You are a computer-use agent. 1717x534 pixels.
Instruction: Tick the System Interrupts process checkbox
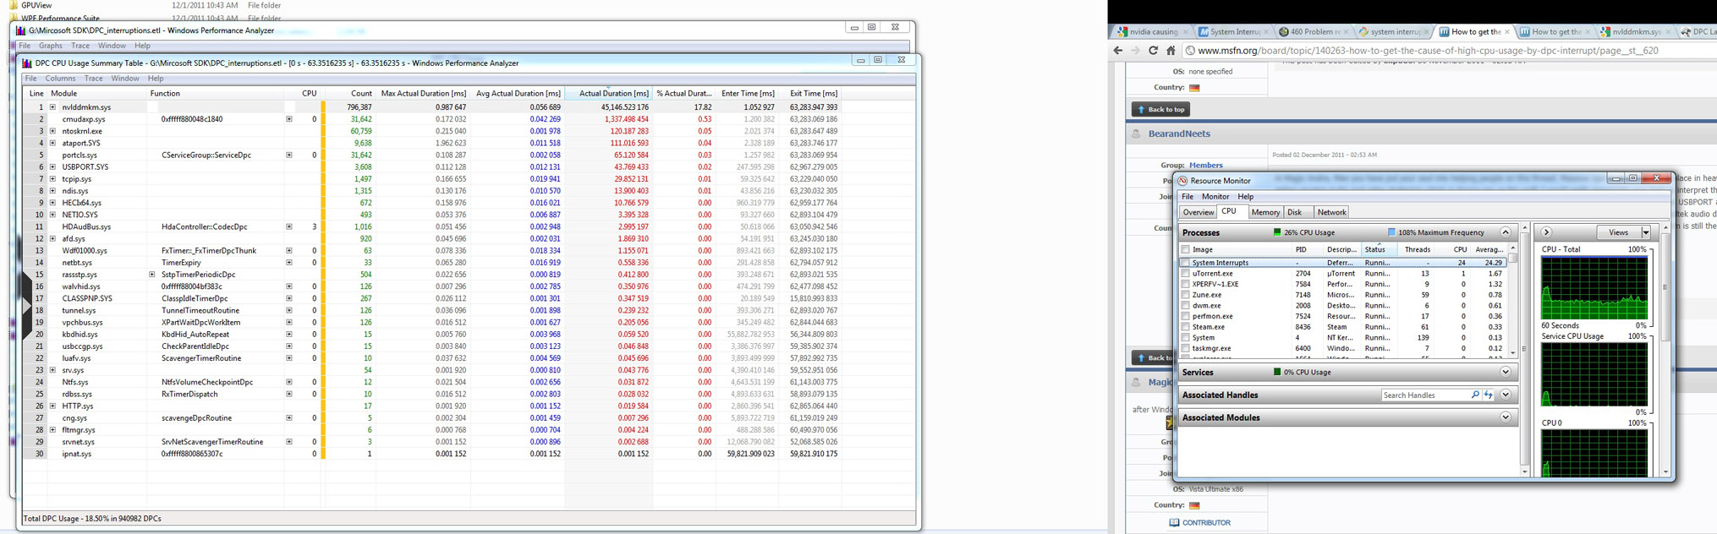[1185, 263]
